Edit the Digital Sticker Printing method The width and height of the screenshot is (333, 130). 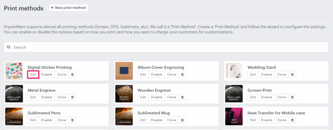(x=33, y=74)
